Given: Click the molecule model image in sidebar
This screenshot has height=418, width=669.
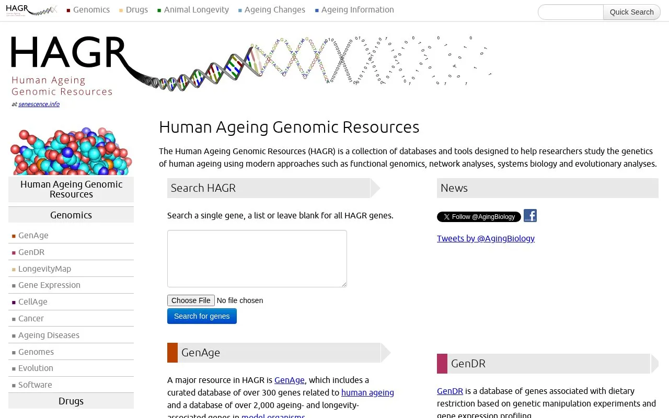Looking at the screenshot, I should 71,152.
